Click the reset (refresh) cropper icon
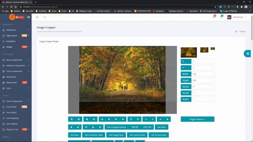Screen dimensions: 253x142 [x=86, y=127]
